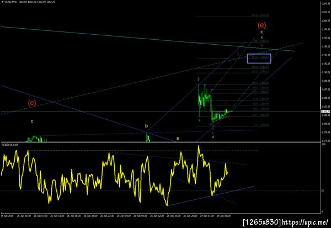Select the green 'a' wave label near chart bottom
Image resolution: width=331 pixels, height=228 pixels.
(x=178, y=139)
